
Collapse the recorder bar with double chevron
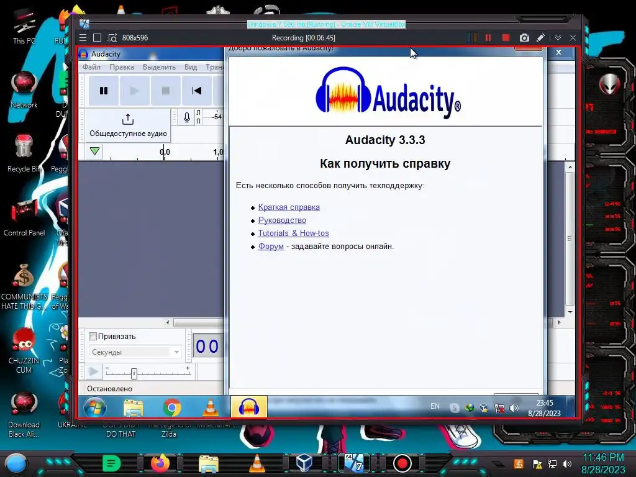click(558, 38)
